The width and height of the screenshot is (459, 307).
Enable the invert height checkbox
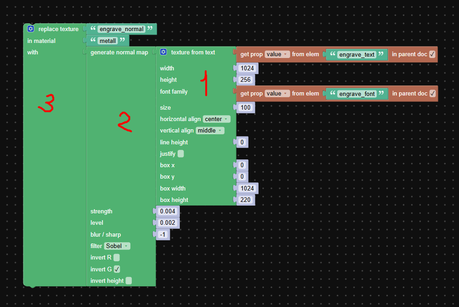[129, 281]
